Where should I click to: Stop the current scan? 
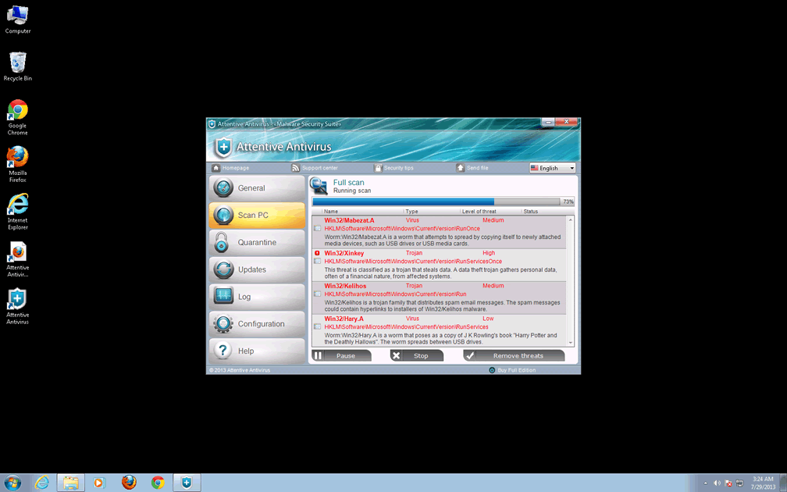(417, 355)
